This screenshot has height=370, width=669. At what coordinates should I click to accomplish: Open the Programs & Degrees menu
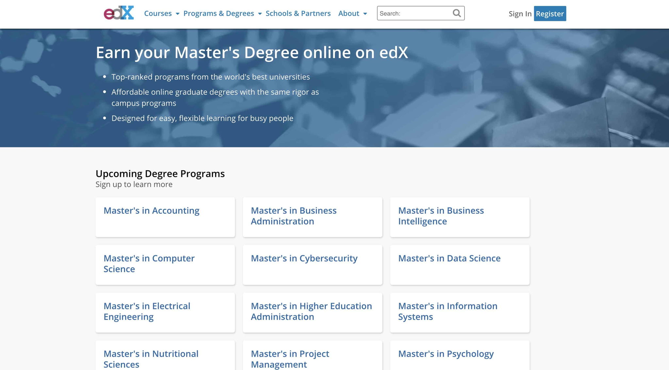pos(219,13)
